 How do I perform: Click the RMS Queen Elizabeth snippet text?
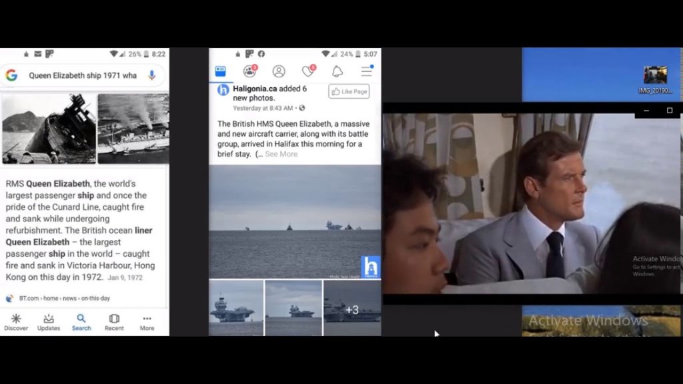point(81,230)
